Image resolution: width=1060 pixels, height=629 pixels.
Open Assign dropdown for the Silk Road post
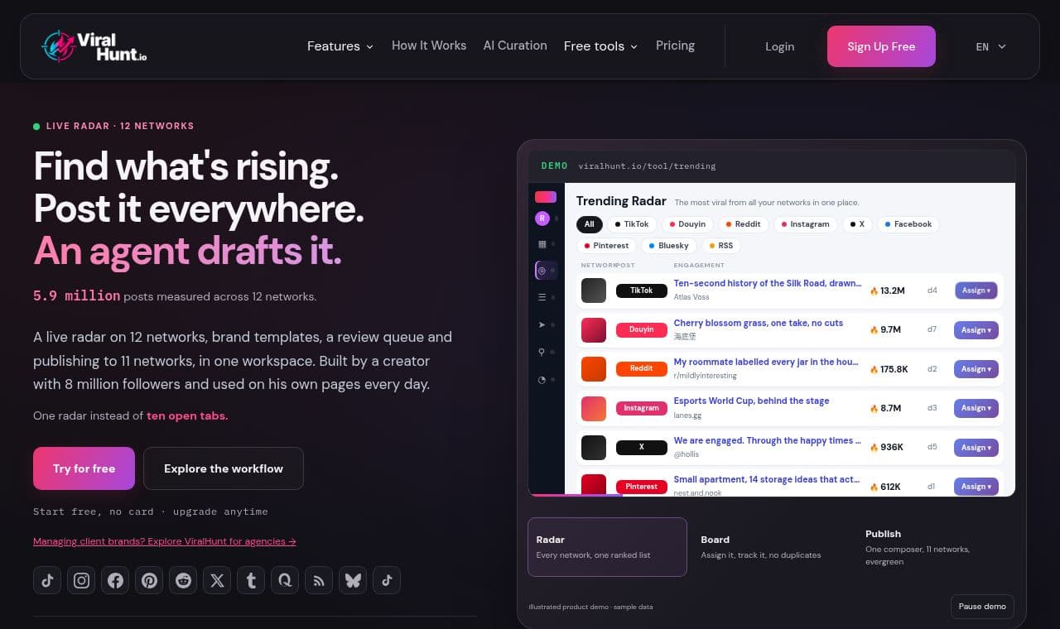976,290
